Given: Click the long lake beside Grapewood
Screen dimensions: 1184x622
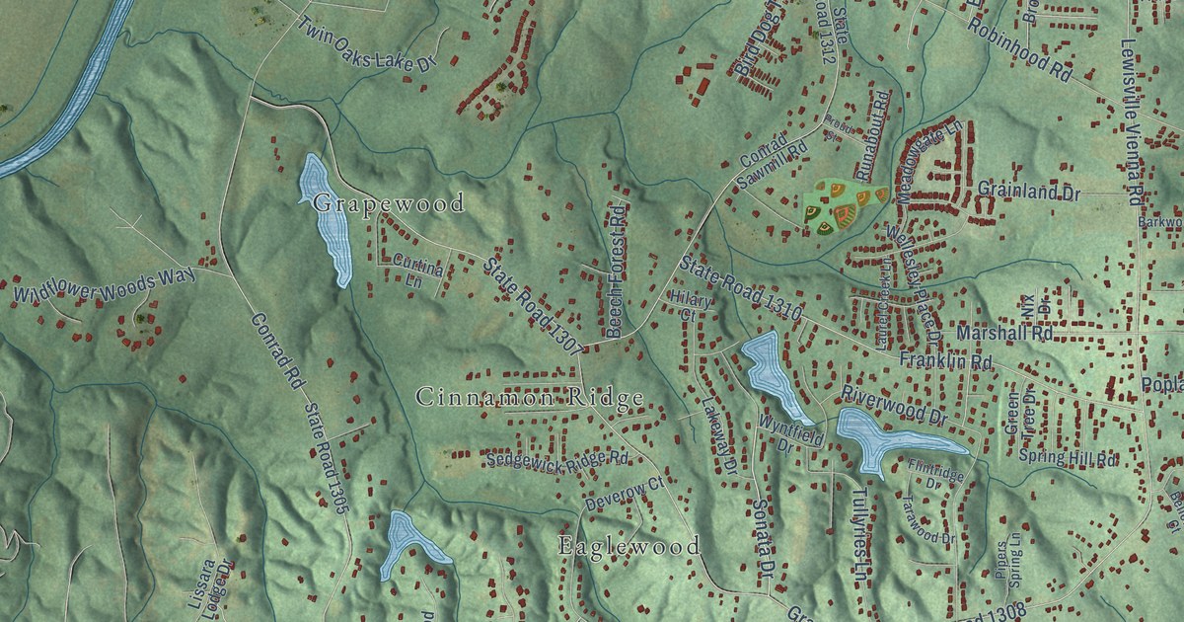Looking at the screenshot, I should tap(327, 220).
